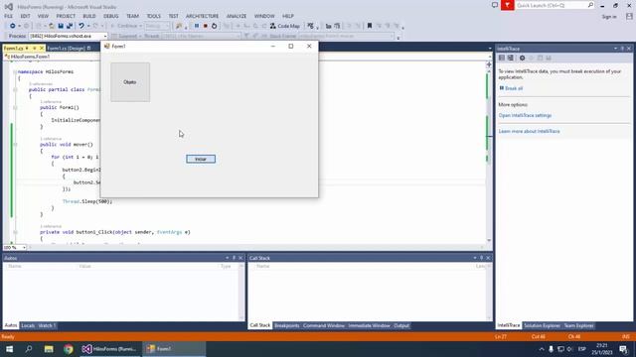Toggle auto-hide pin on the Call Stack panel
Image resolution: width=636 pixels, height=357 pixels.
pyautogui.click(x=482, y=258)
